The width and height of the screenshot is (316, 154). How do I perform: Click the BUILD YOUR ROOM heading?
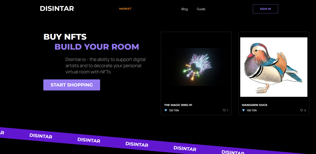click(x=97, y=47)
